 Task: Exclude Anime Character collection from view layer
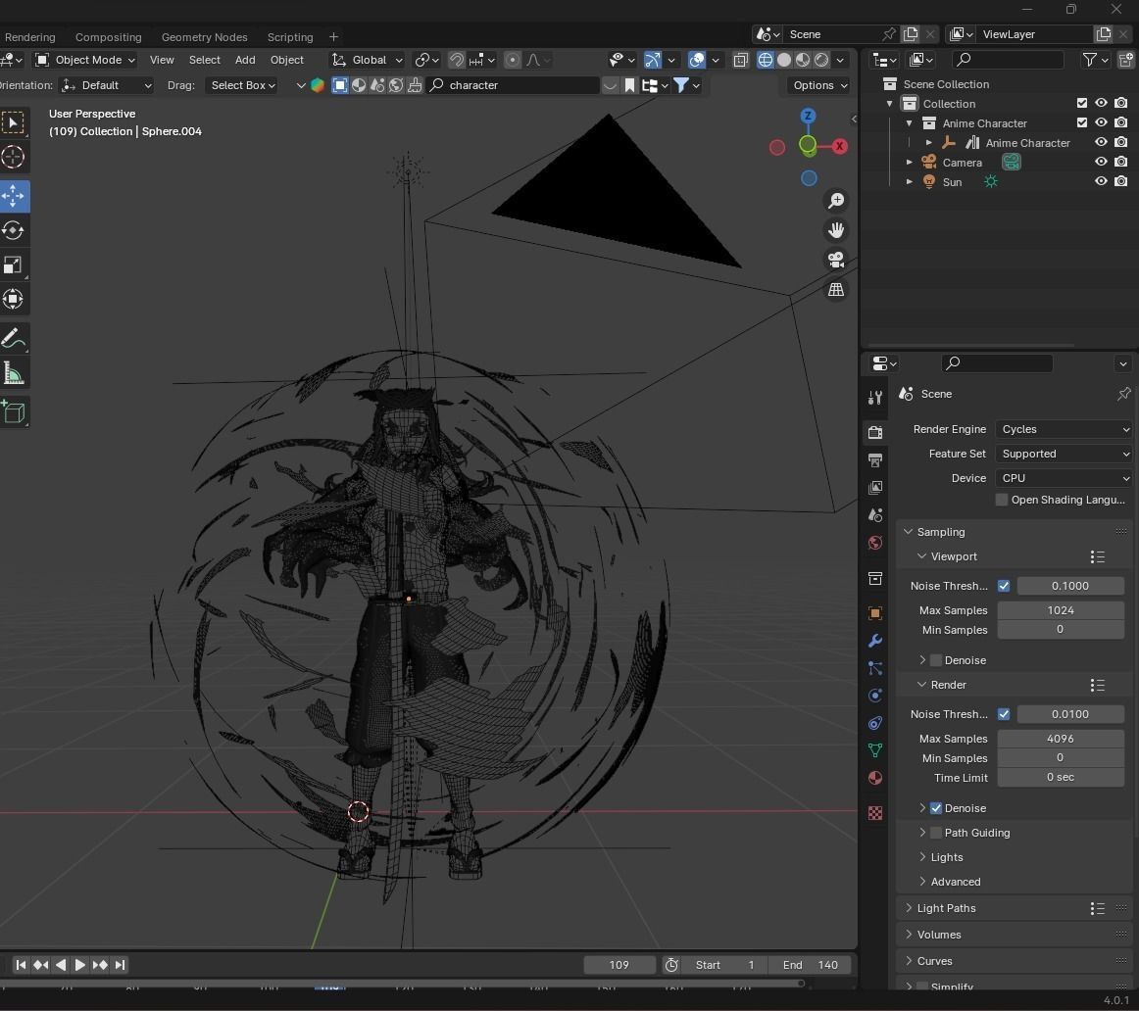tap(1081, 122)
